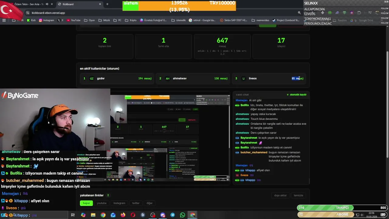
Task: Click the ABONE goal progress bar
Action: point(342,214)
